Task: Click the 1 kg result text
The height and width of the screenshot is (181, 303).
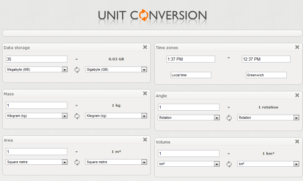Action: coord(116,105)
